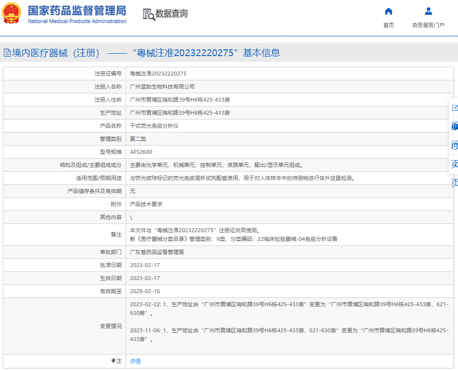Click the lowest 页 item on right edge
This screenshot has width=458, height=371.
pos(455,183)
